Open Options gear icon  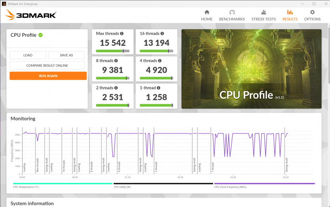312,12
